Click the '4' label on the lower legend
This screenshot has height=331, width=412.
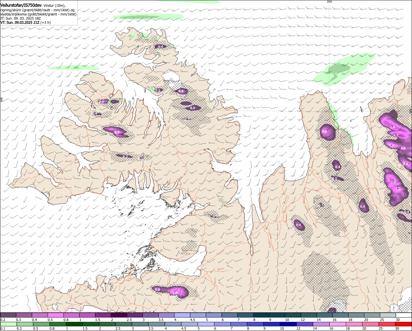coord(166,328)
